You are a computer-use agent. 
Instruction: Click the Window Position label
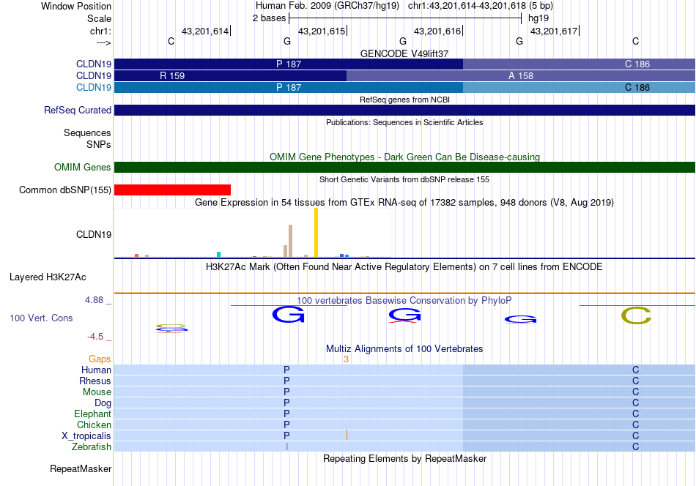(x=76, y=6)
